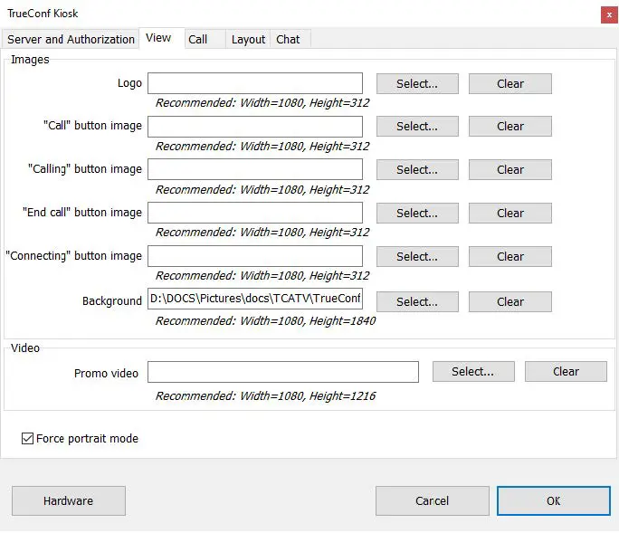
Task: Switch to the Layout tab
Action: pyautogui.click(x=248, y=39)
